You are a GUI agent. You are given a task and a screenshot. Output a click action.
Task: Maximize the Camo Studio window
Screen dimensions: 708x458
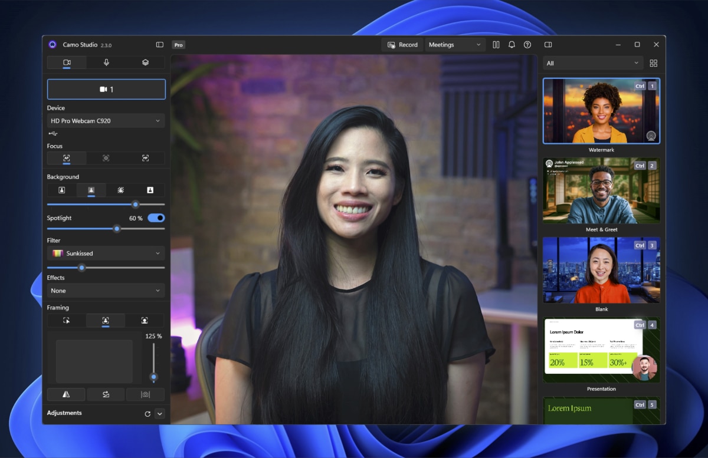click(x=637, y=45)
